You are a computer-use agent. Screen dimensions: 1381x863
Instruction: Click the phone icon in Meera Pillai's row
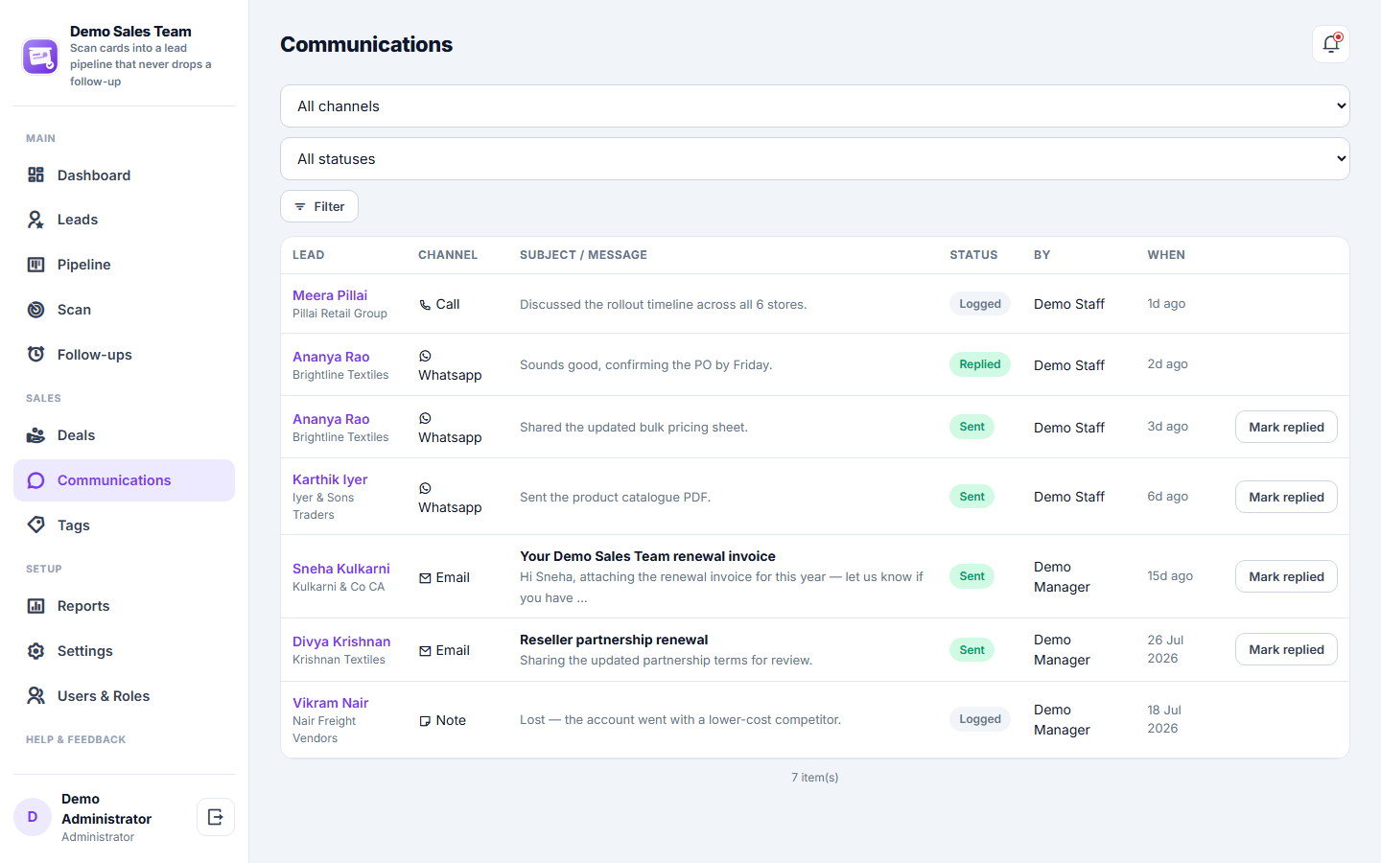(x=425, y=305)
